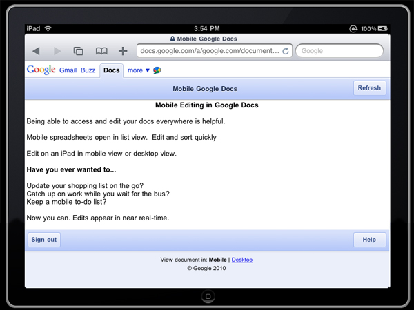Focus the Google search field
The height and width of the screenshot is (310, 414).
point(339,50)
